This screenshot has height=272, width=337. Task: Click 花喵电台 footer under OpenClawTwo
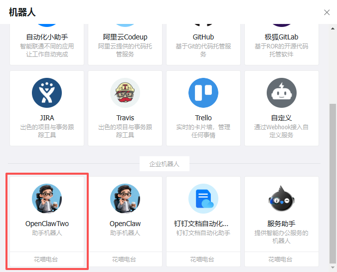pyautogui.click(x=47, y=260)
